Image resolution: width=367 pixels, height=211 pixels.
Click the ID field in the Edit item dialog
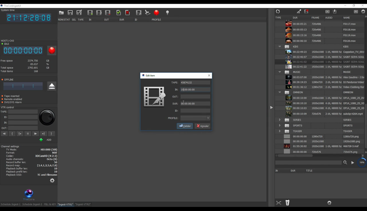(195, 111)
